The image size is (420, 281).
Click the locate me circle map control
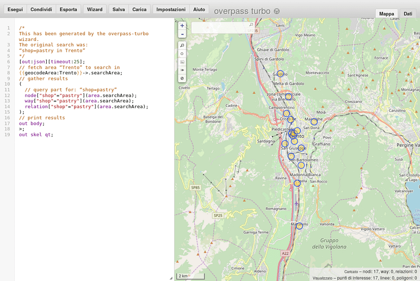(x=182, y=54)
